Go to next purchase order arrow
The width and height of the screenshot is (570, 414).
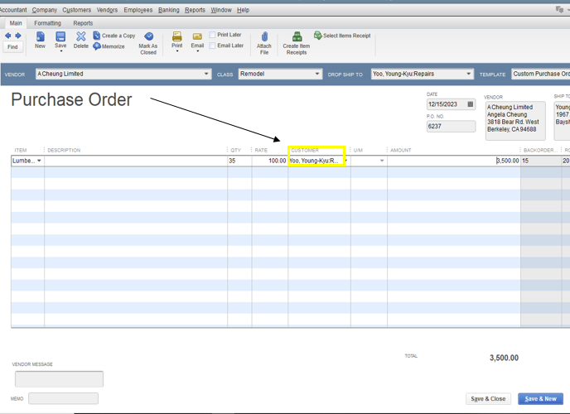click(x=18, y=36)
